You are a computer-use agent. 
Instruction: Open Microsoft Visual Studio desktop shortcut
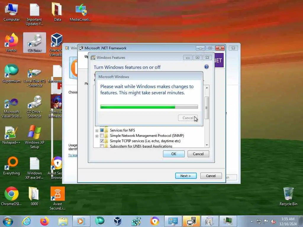coord(12,107)
